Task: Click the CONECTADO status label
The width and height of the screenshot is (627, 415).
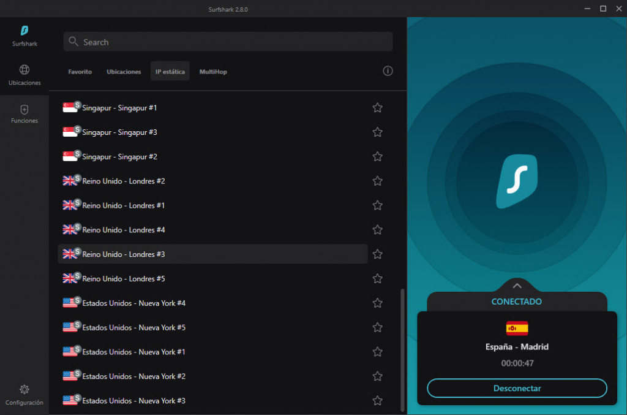Action: click(517, 302)
